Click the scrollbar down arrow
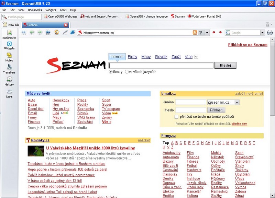Image resolution: width=275 pixels, height=198 pixels. [x=272, y=195]
